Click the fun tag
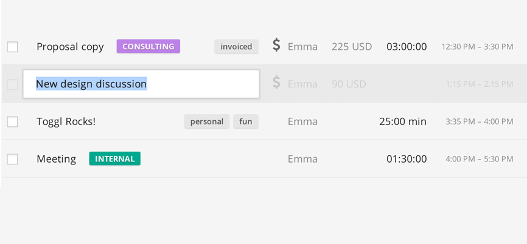This screenshot has width=527, height=244. pos(246,121)
